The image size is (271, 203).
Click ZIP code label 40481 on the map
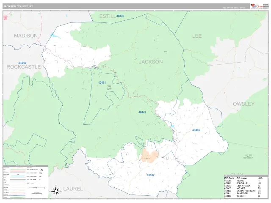click(102, 83)
